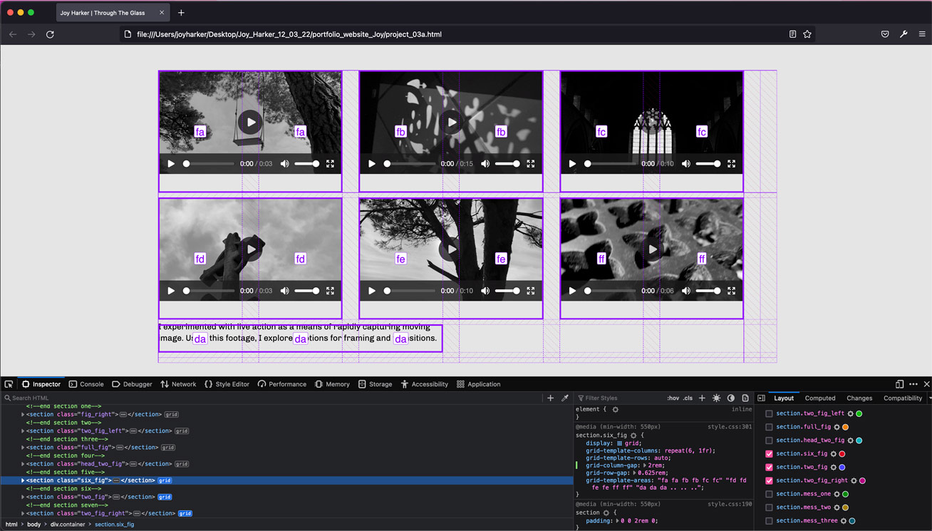
Task: Go back to the previous page
Action: point(13,34)
